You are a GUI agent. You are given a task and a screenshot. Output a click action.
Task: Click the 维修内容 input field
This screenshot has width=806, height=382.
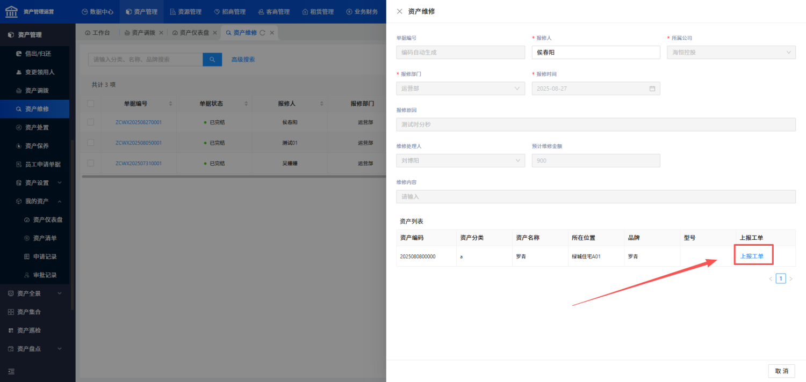[x=596, y=196]
